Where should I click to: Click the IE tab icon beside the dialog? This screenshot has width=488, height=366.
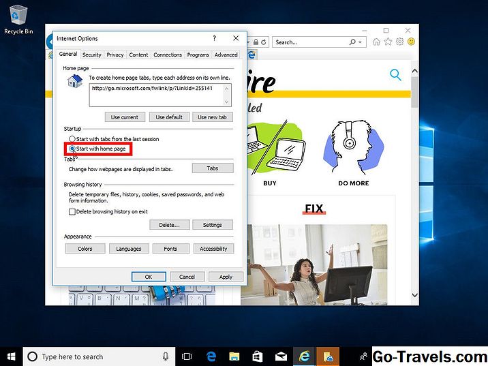251,55
